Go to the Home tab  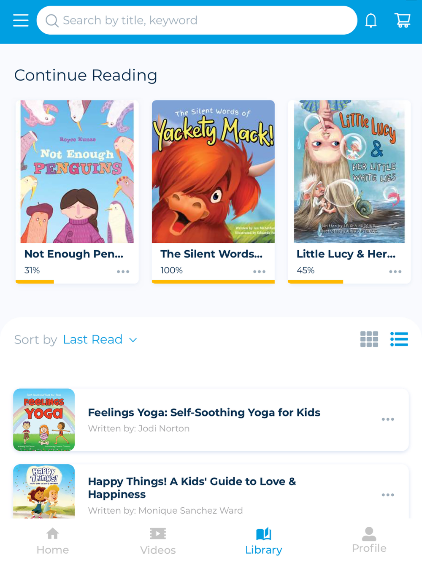pos(53,541)
